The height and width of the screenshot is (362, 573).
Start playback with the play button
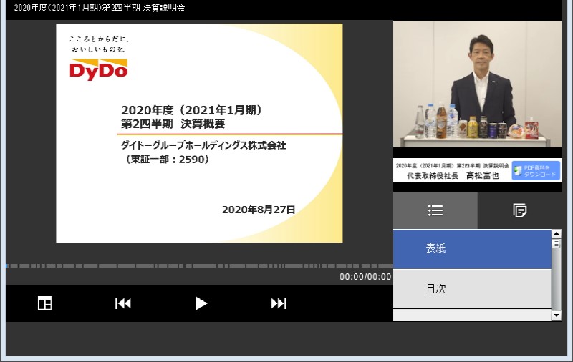pos(201,303)
